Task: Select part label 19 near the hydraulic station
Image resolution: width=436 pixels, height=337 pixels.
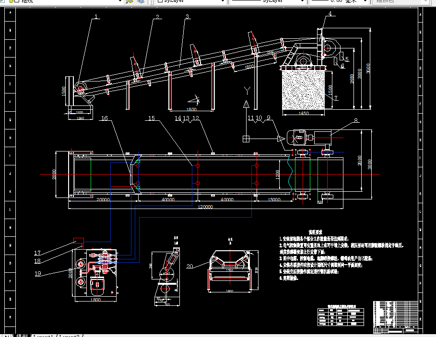Action: click(x=38, y=273)
